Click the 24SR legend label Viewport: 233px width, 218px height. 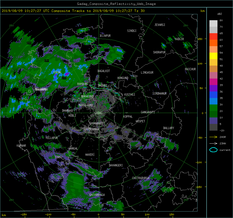click(x=223, y=137)
